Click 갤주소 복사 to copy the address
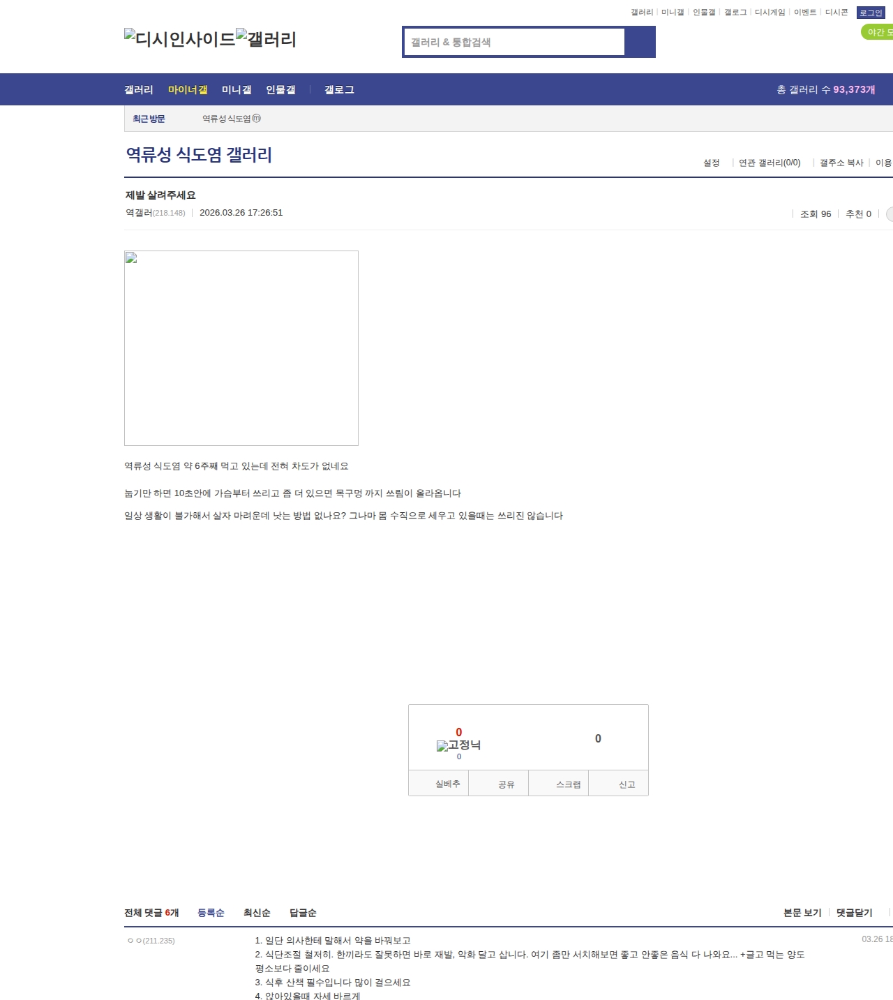This screenshot has width=893, height=1000. point(841,163)
